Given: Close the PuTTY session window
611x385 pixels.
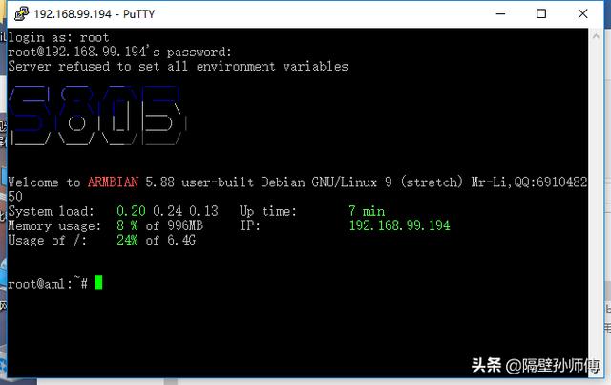Looking at the screenshot, I should (x=583, y=14).
